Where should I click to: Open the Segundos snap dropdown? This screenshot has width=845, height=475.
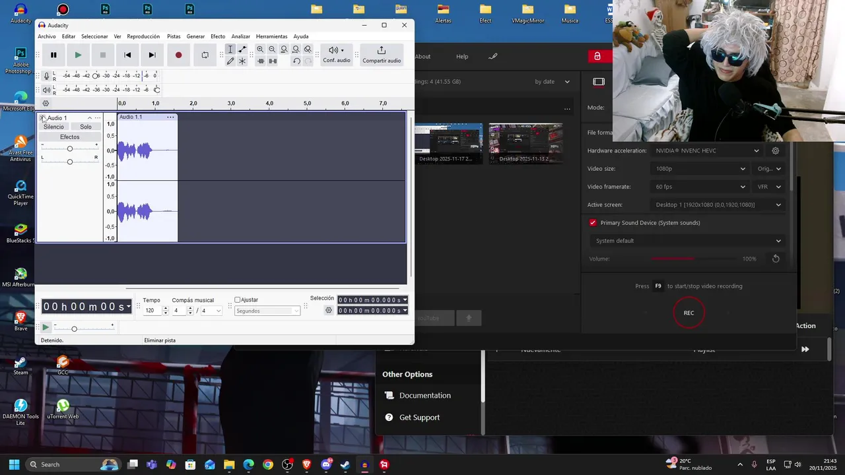[x=267, y=311]
